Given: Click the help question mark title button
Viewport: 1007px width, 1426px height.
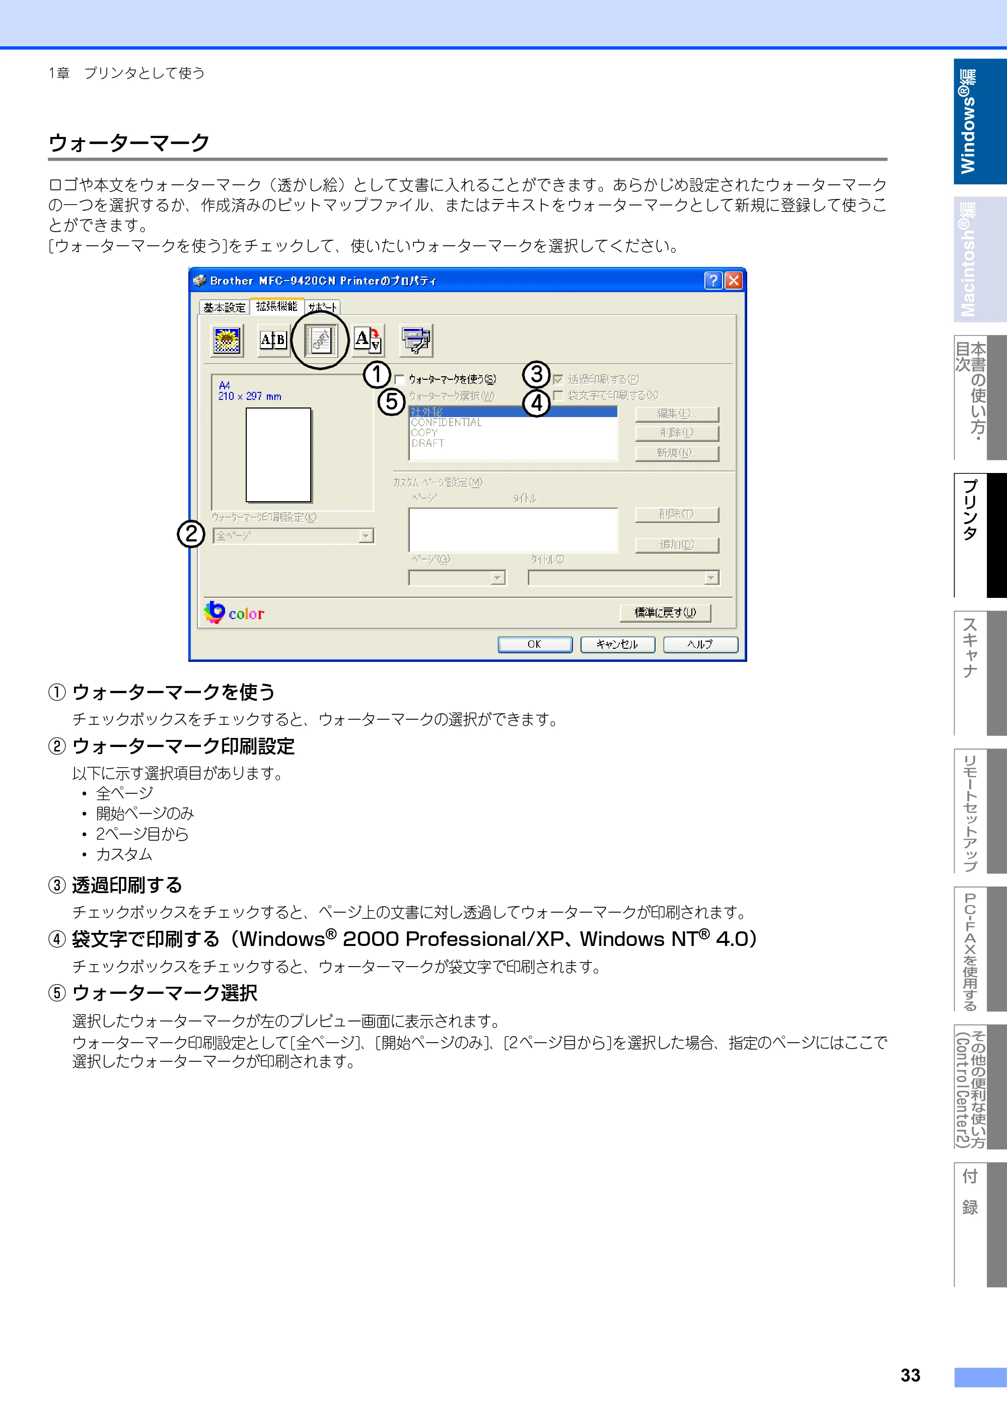Looking at the screenshot, I should click(713, 281).
